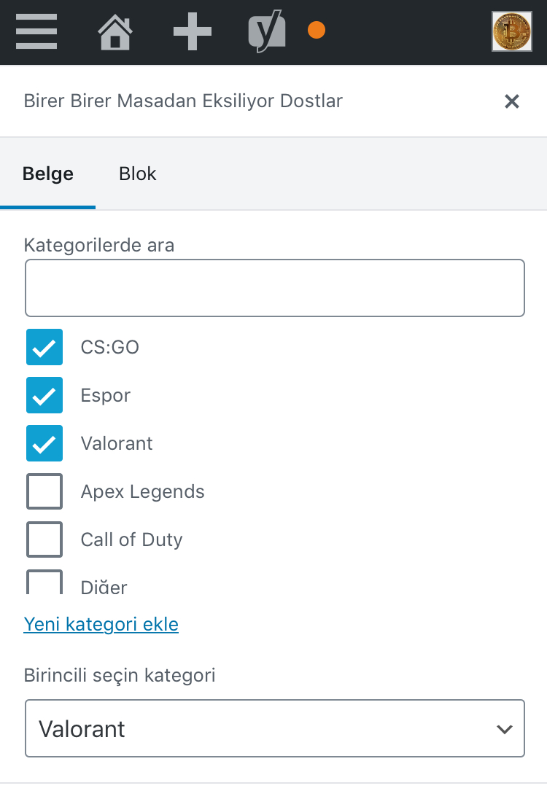This screenshot has width=547, height=791.
Task: Uncheck the Espor category
Action: [44, 395]
